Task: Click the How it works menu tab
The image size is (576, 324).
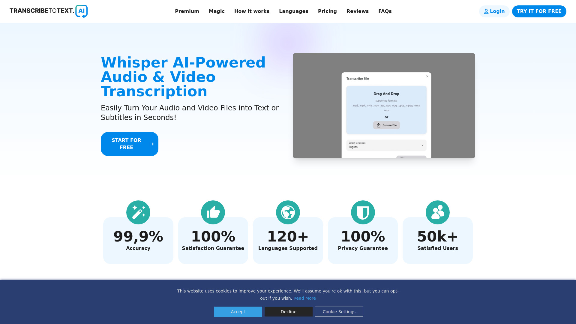Action: [252, 11]
